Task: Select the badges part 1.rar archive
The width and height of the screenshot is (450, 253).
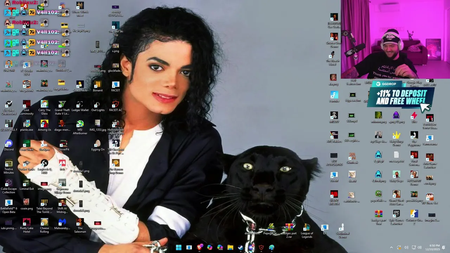Action: click(379, 218)
